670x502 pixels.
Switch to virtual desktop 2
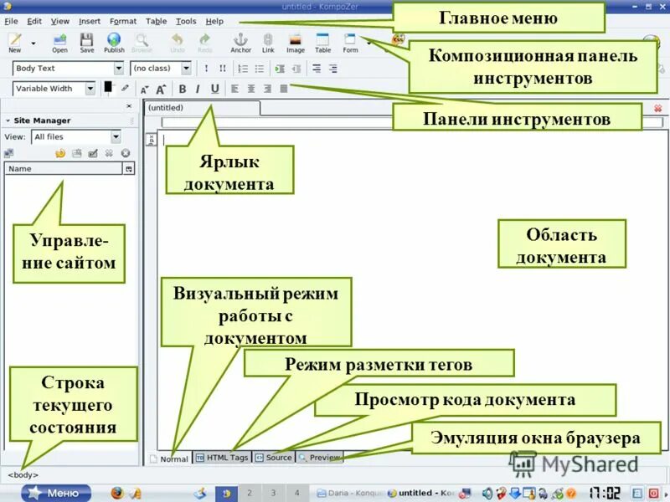(x=250, y=493)
